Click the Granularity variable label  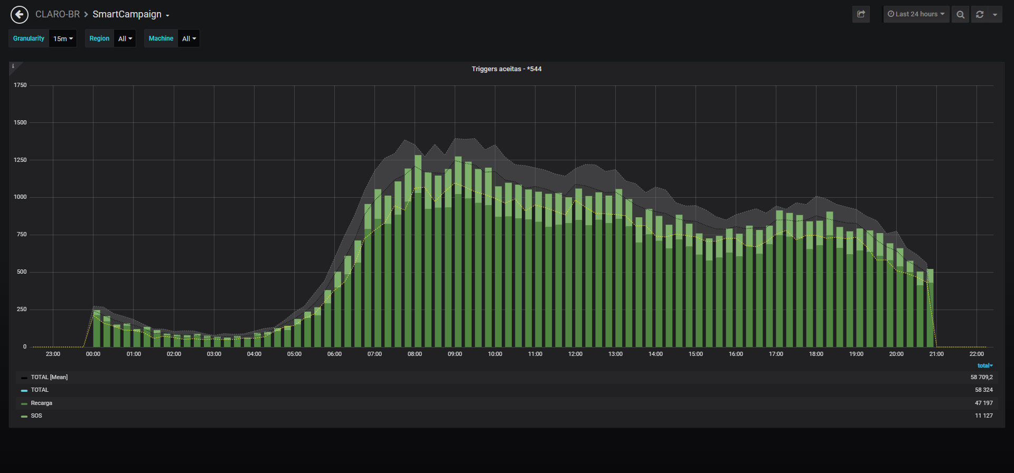(x=29, y=38)
